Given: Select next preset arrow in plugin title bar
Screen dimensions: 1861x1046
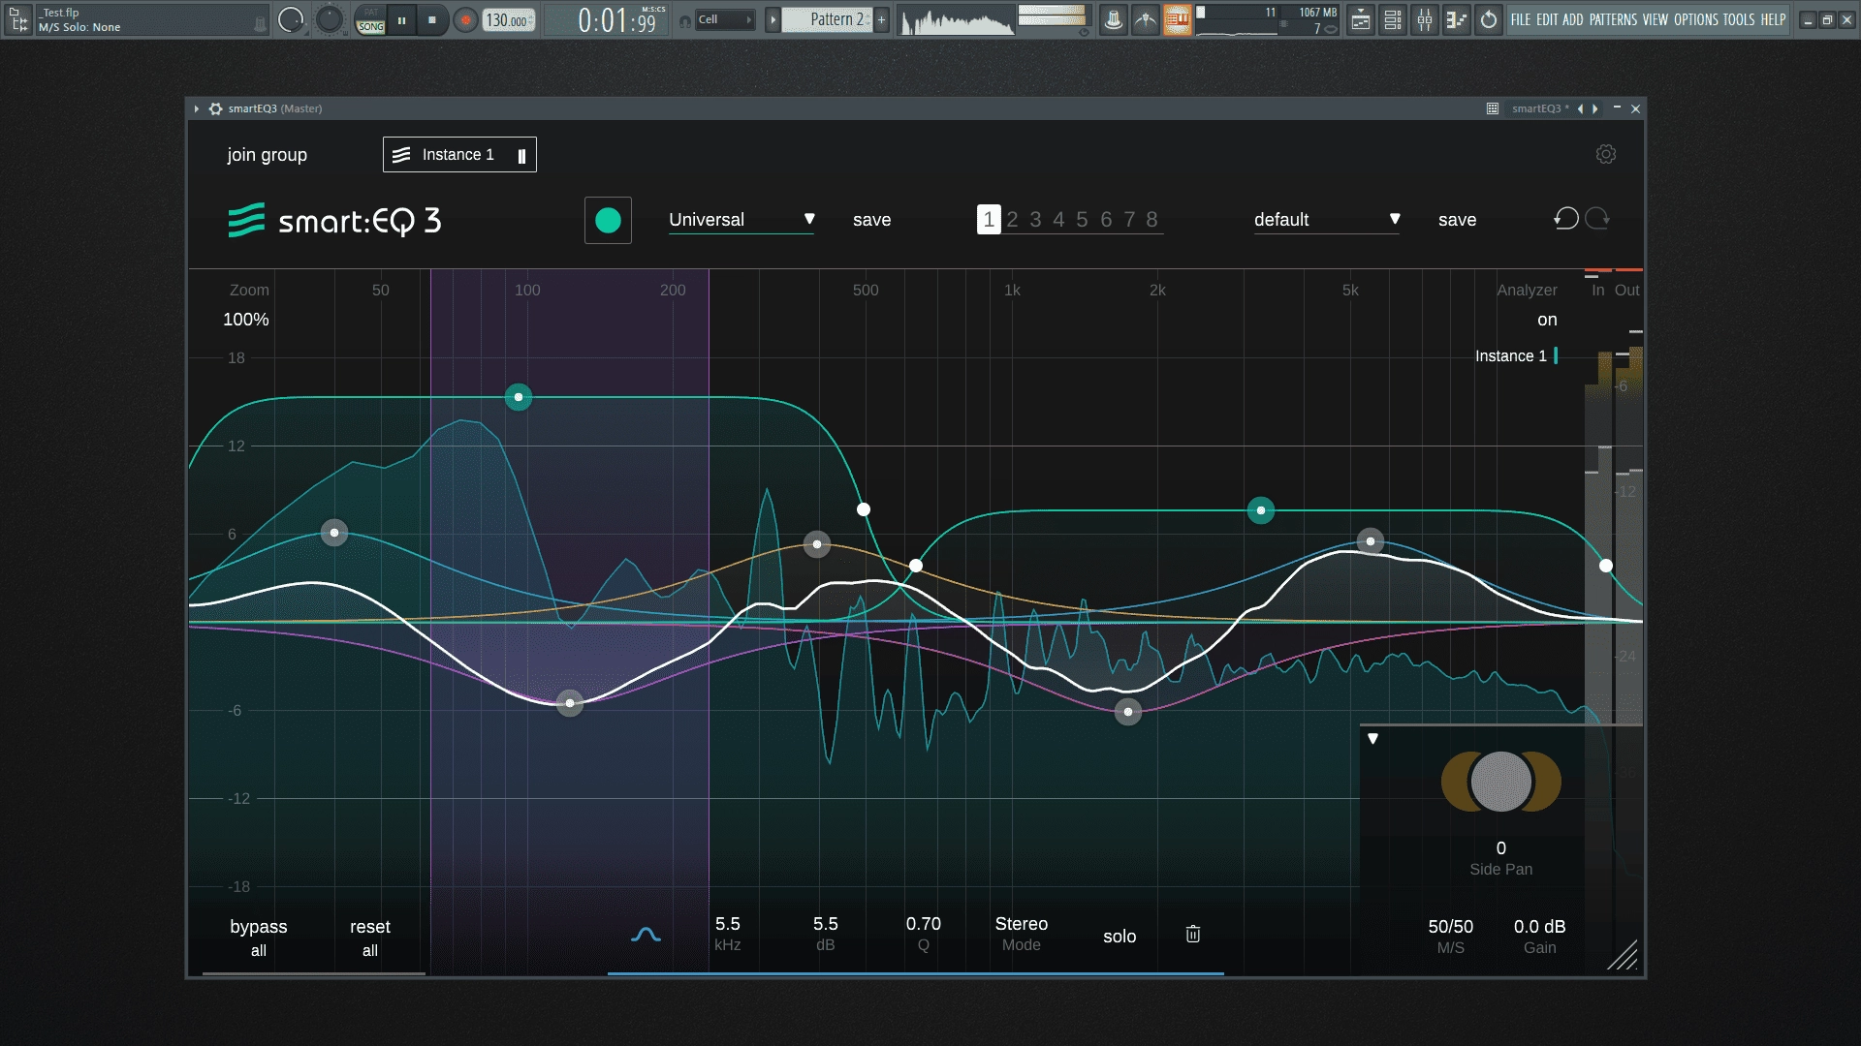Looking at the screenshot, I should tap(1595, 108).
